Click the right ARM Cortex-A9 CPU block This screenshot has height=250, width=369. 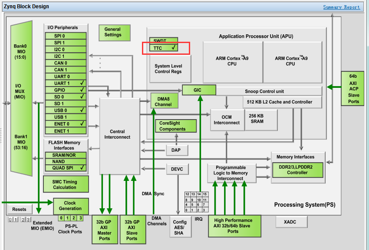pos(293,62)
